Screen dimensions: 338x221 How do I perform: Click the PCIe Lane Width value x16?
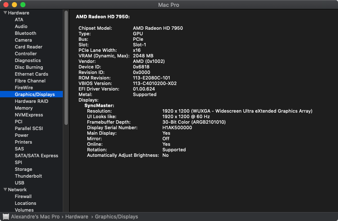[x=137, y=50]
